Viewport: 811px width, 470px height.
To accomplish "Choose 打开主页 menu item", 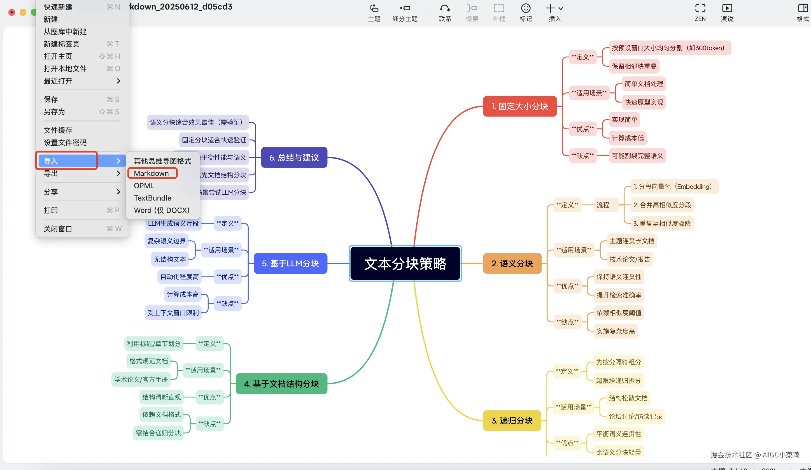I will [82, 56].
